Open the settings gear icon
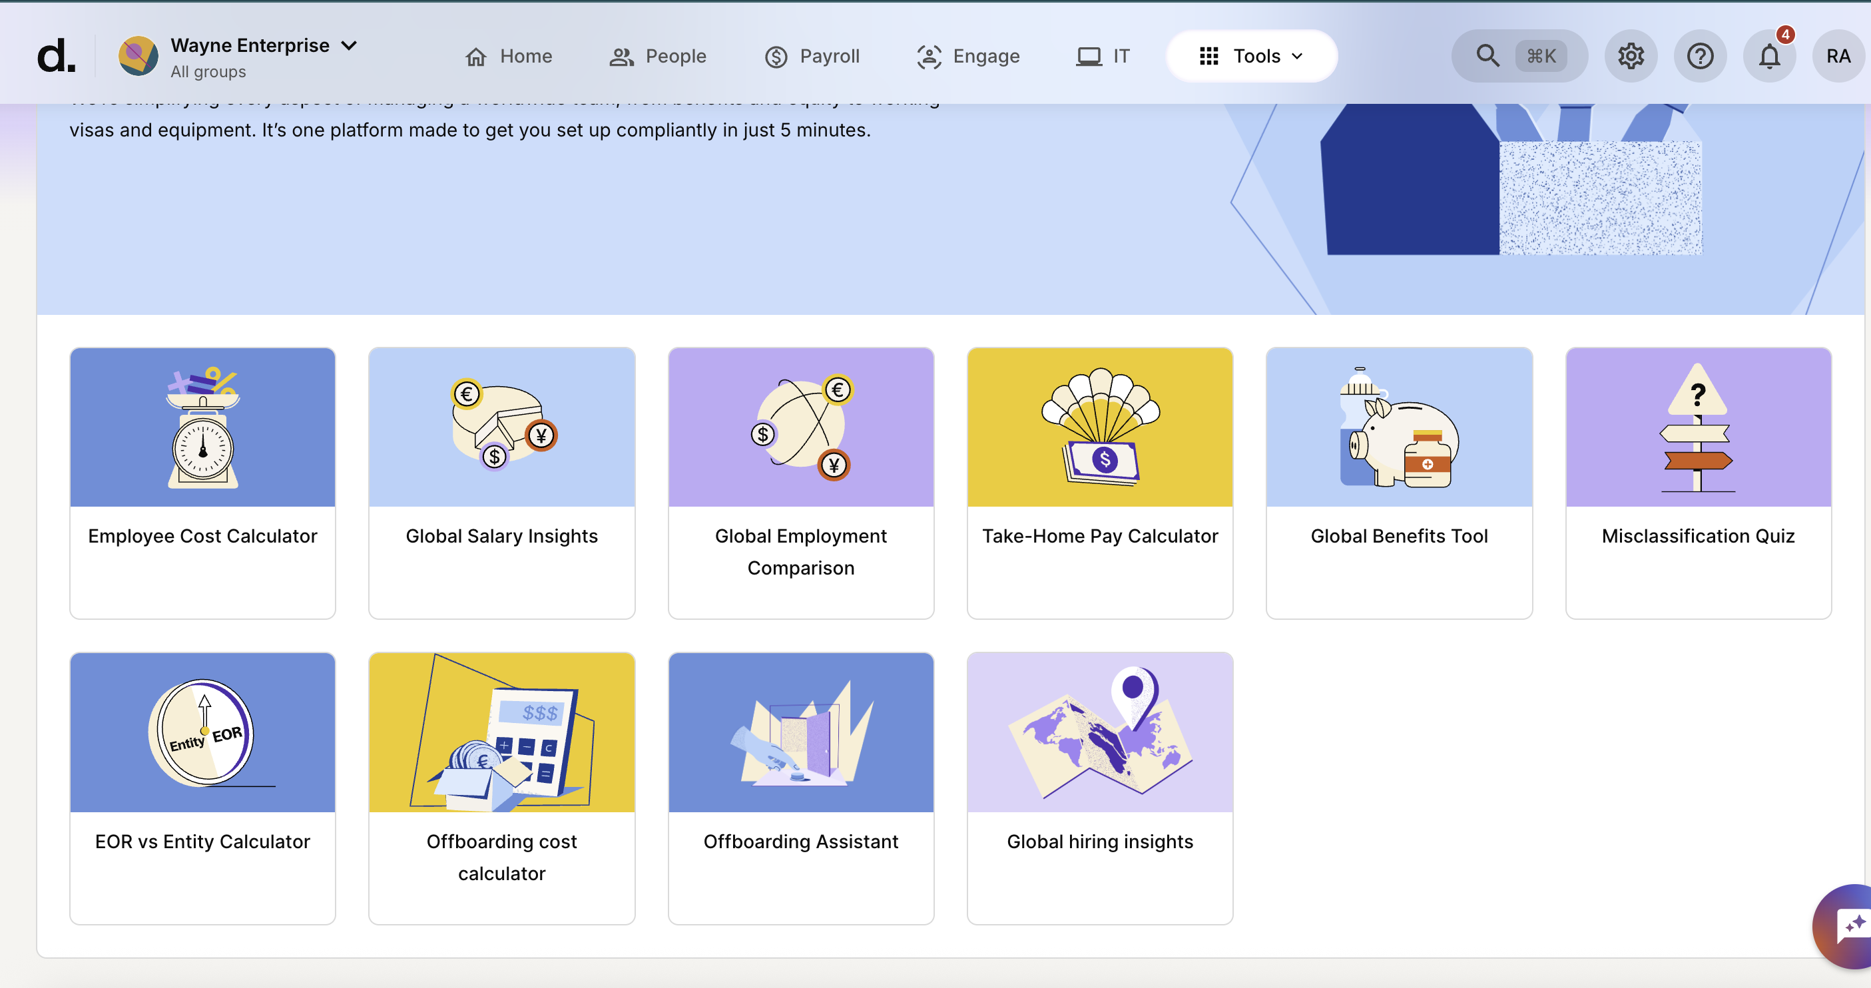Screen dimensions: 1871x988 click(x=1630, y=56)
